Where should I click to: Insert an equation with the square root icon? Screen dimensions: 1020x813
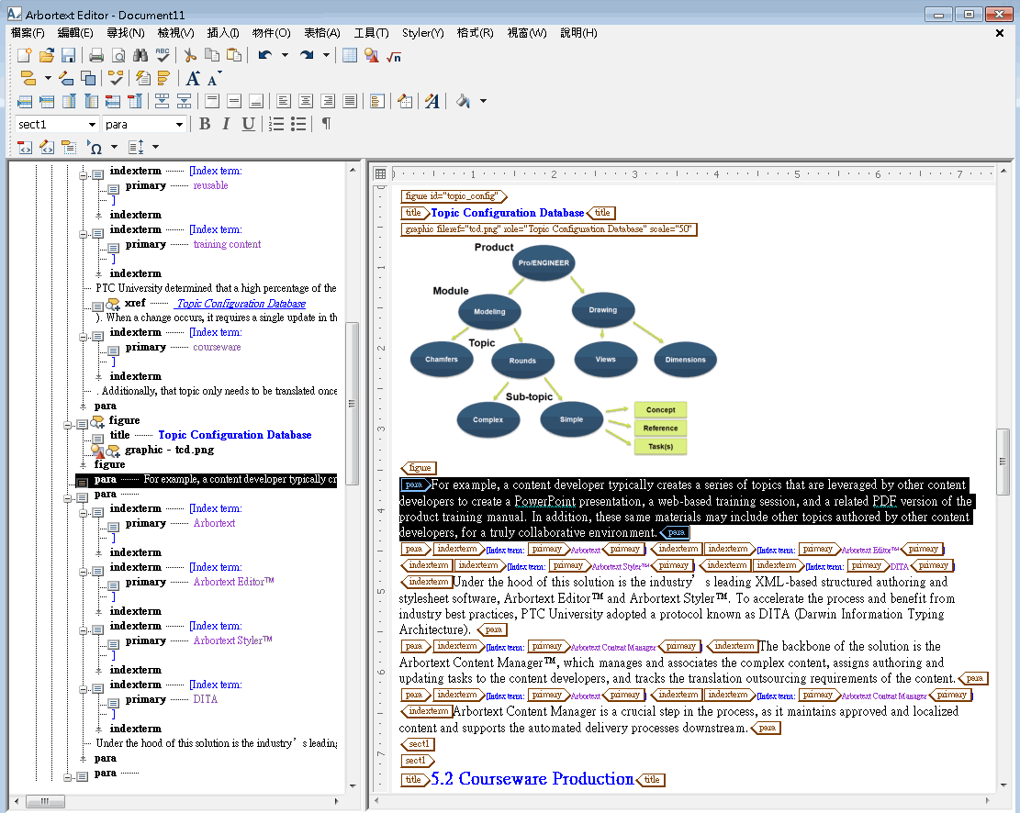(394, 57)
